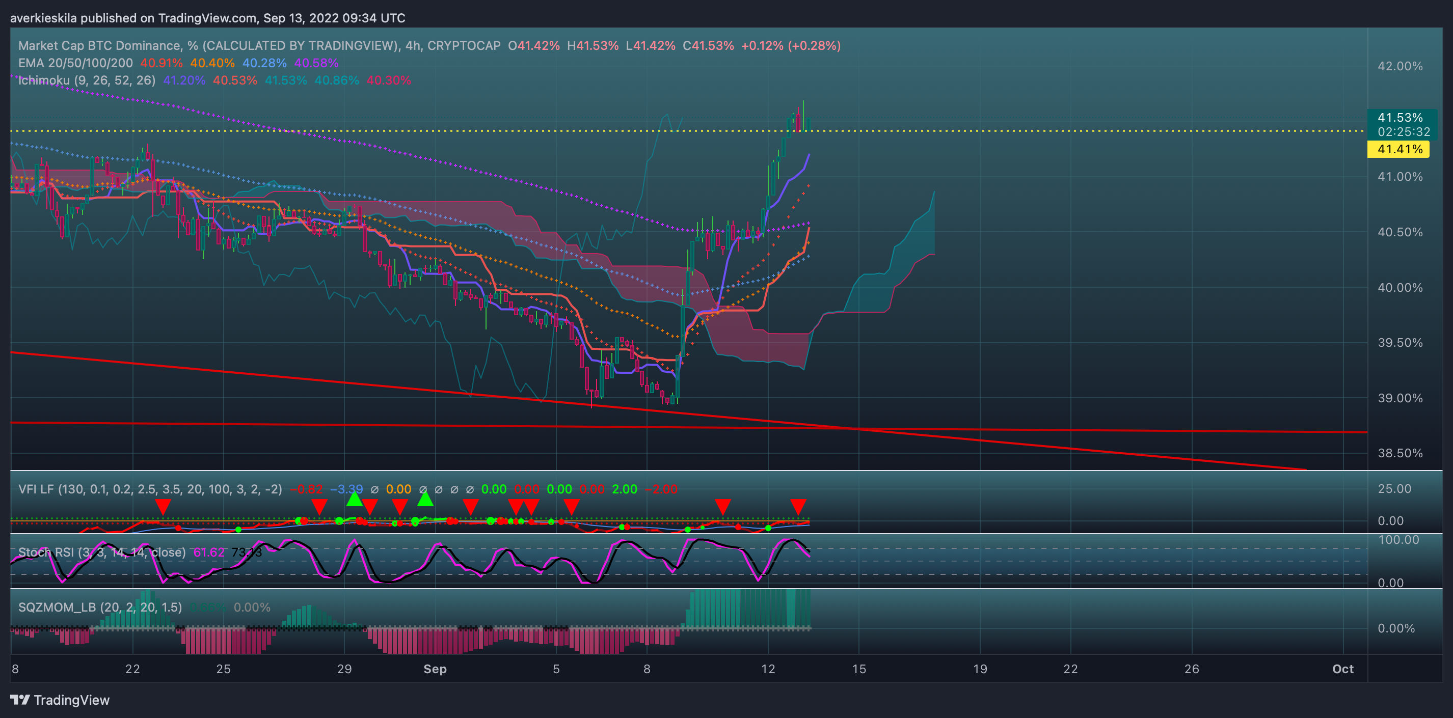This screenshot has width=1453, height=718.
Task: Click the VFI value -3.39
Action: tap(346, 489)
